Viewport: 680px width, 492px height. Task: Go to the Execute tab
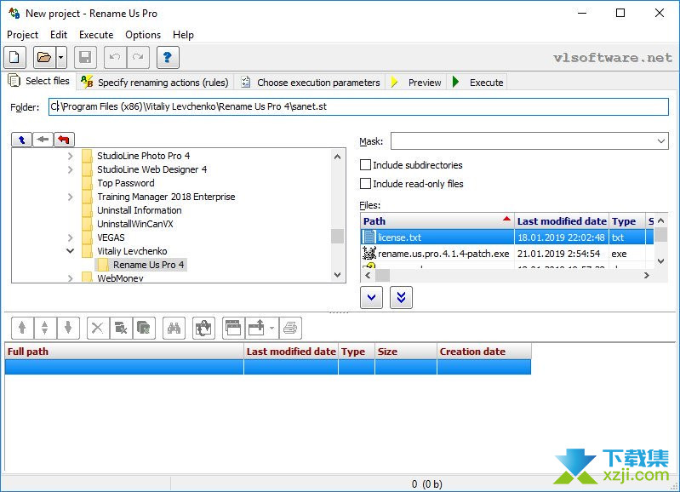(477, 82)
